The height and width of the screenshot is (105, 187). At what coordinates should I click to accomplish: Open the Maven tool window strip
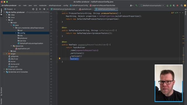pyautogui.click(x=186, y=12)
